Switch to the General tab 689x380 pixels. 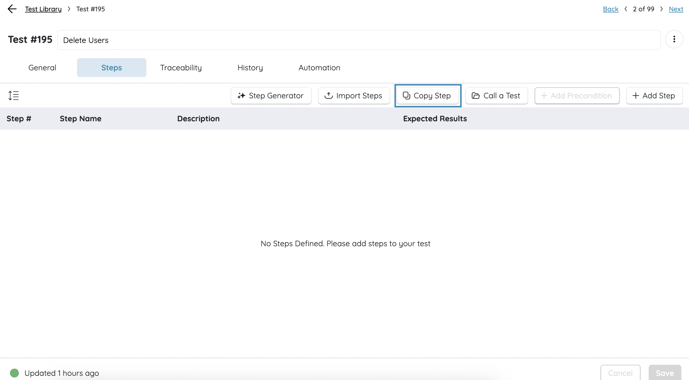(42, 68)
